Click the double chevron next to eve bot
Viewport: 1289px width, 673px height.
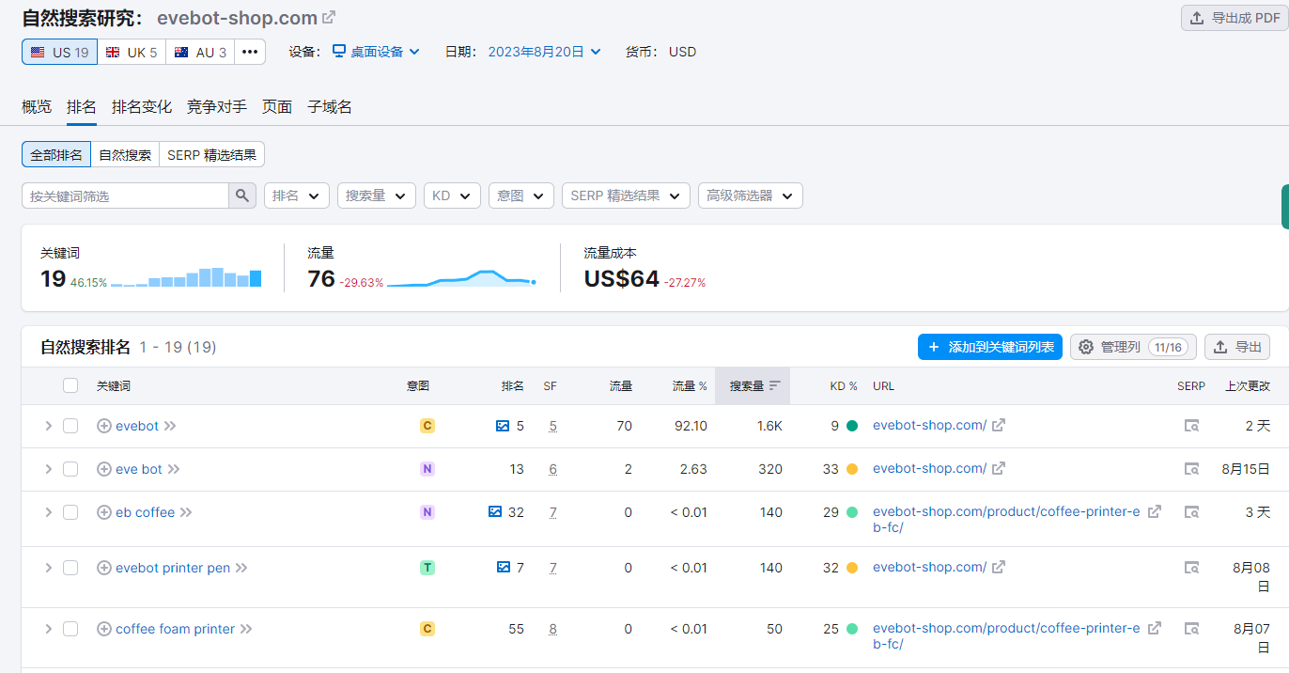(x=174, y=469)
